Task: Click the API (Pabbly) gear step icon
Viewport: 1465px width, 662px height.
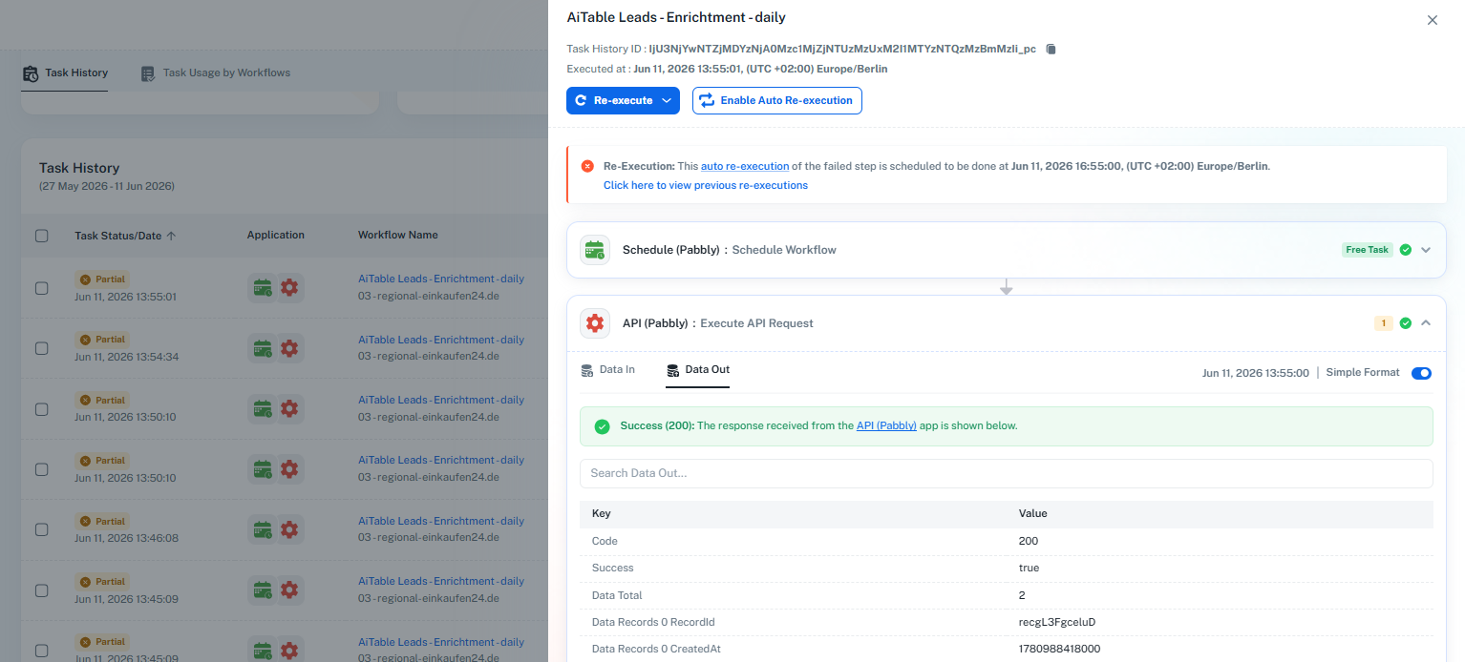Action: [595, 323]
